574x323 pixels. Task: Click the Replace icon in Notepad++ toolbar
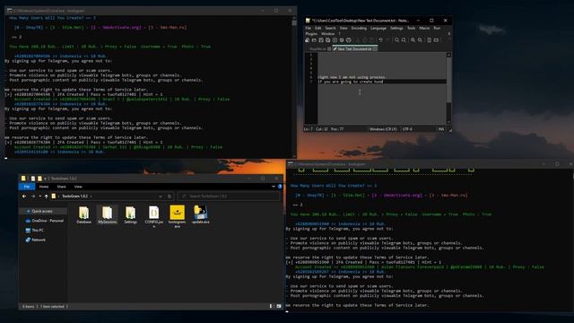pos(404,39)
